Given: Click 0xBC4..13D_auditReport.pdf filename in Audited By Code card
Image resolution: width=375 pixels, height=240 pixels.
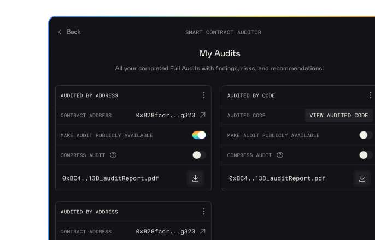Looking at the screenshot, I should [277, 178].
